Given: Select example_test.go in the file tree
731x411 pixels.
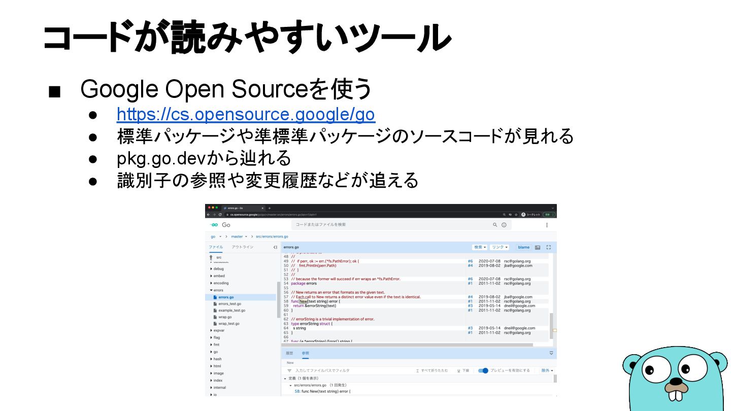Looking at the screenshot, I should click(x=232, y=310).
